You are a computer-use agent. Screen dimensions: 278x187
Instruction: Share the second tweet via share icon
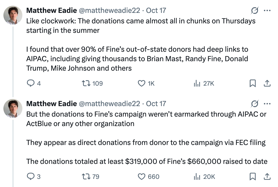tap(267, 177)
